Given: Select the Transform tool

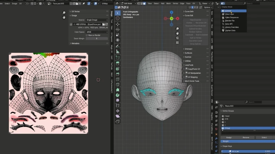Looking at the screenshot, I should coord(118,40).
